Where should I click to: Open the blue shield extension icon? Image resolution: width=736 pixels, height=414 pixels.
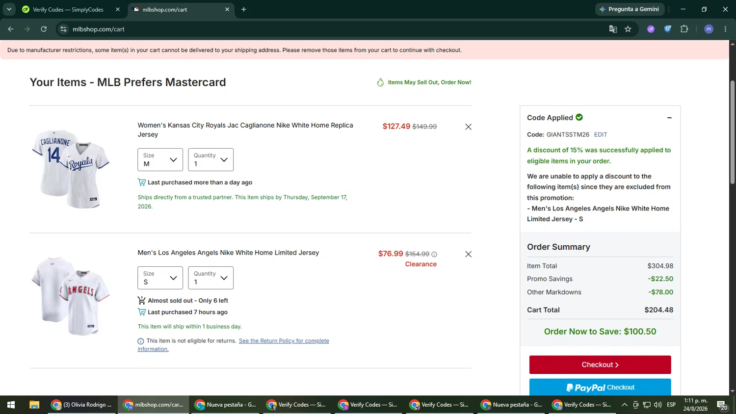[667, 29]
